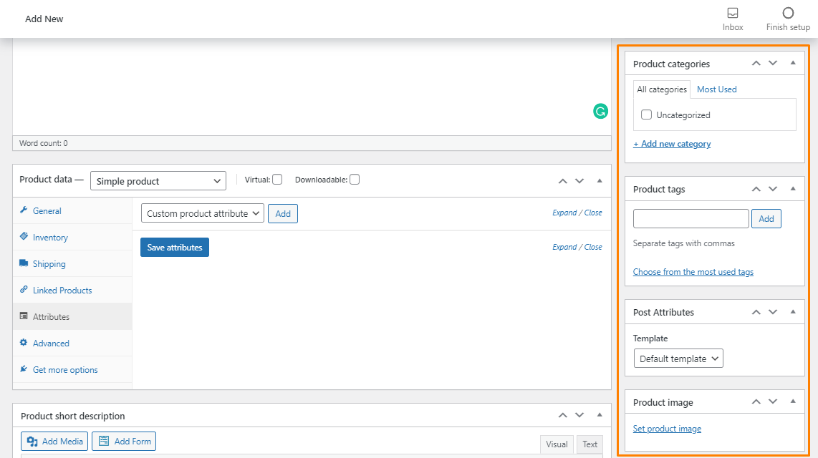Collapse the Product image panel
Viewport: 818px width, 458px height.
(793, 401)
